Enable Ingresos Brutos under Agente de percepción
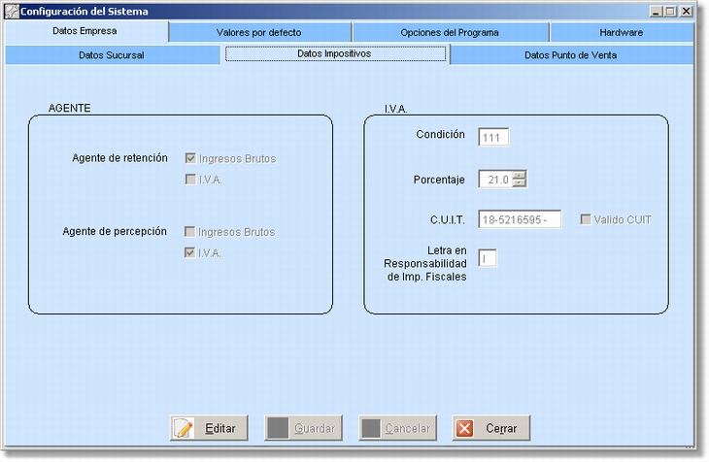Viewport: 709px width, 462px height. click(x=190, y=232)
